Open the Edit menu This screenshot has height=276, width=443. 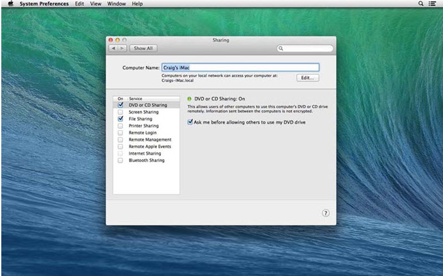point(80,4)
